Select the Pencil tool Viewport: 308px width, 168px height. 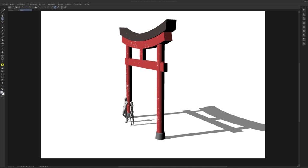(2, 37)
